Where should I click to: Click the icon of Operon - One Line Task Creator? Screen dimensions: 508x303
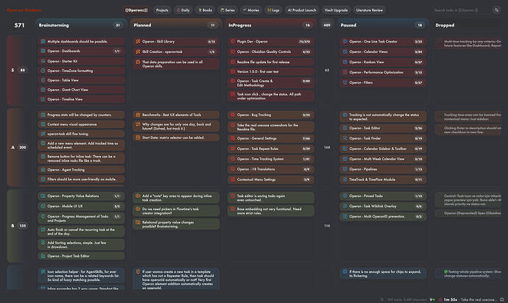point(345,41)
